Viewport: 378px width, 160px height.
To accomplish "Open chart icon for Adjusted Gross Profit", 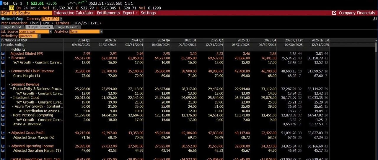I will pos(3,133).
